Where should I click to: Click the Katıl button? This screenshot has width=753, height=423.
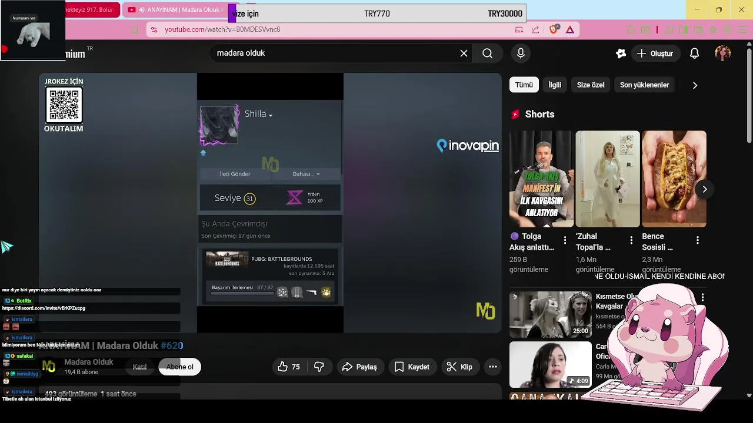pos(139,367)
